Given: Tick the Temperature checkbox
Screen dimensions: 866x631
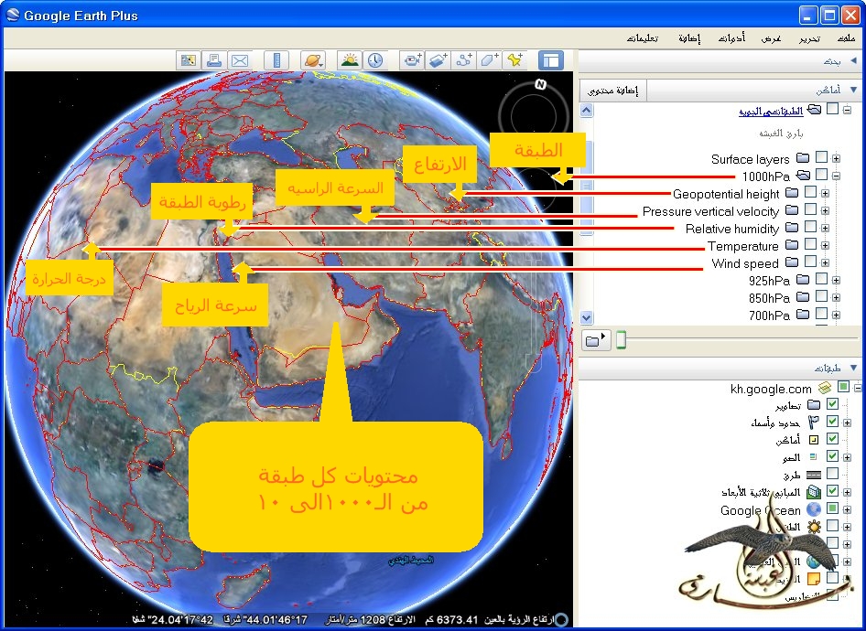Looking at the screenshot, I should point(810,244).
